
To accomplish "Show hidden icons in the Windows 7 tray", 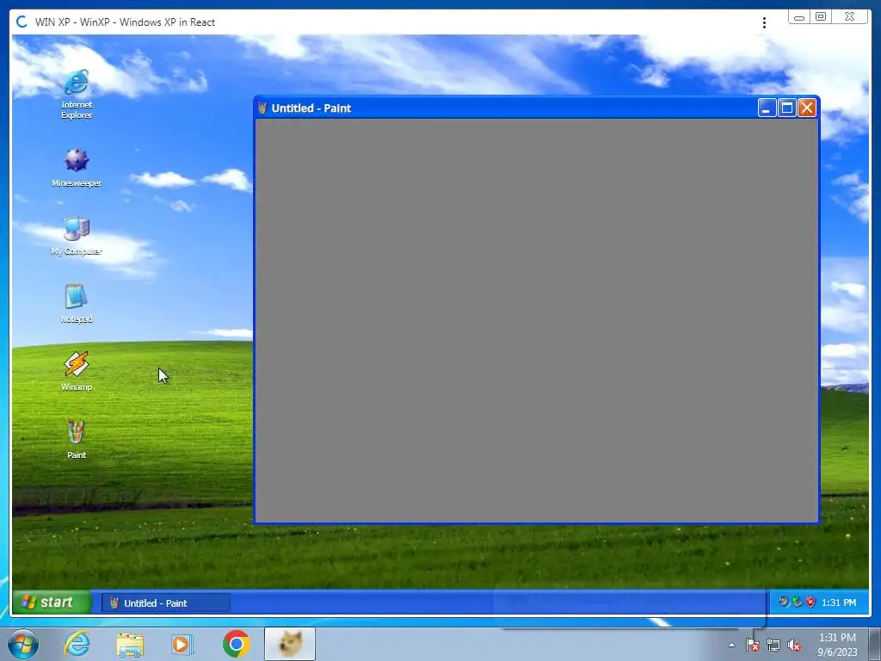I will click(731, 646).
